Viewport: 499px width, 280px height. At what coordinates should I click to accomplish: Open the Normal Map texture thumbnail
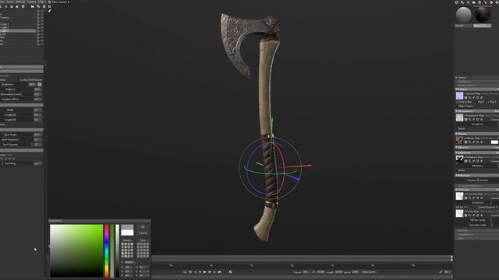tap(459, 96)
